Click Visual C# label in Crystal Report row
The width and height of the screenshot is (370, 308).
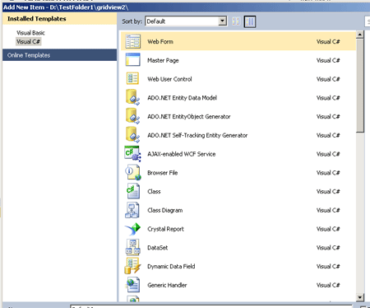point(328,229)
